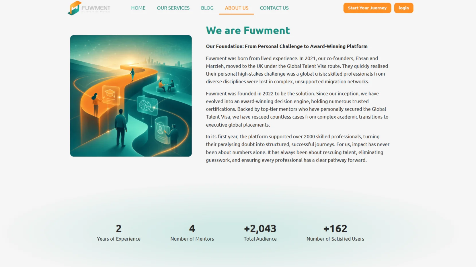Click the 2 Years of Experience stat
Viewport: 476px width, 267px height.
(119, 233)
